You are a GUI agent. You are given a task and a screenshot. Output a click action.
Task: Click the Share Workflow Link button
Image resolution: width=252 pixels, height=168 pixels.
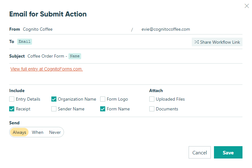[x=217, y=42]
